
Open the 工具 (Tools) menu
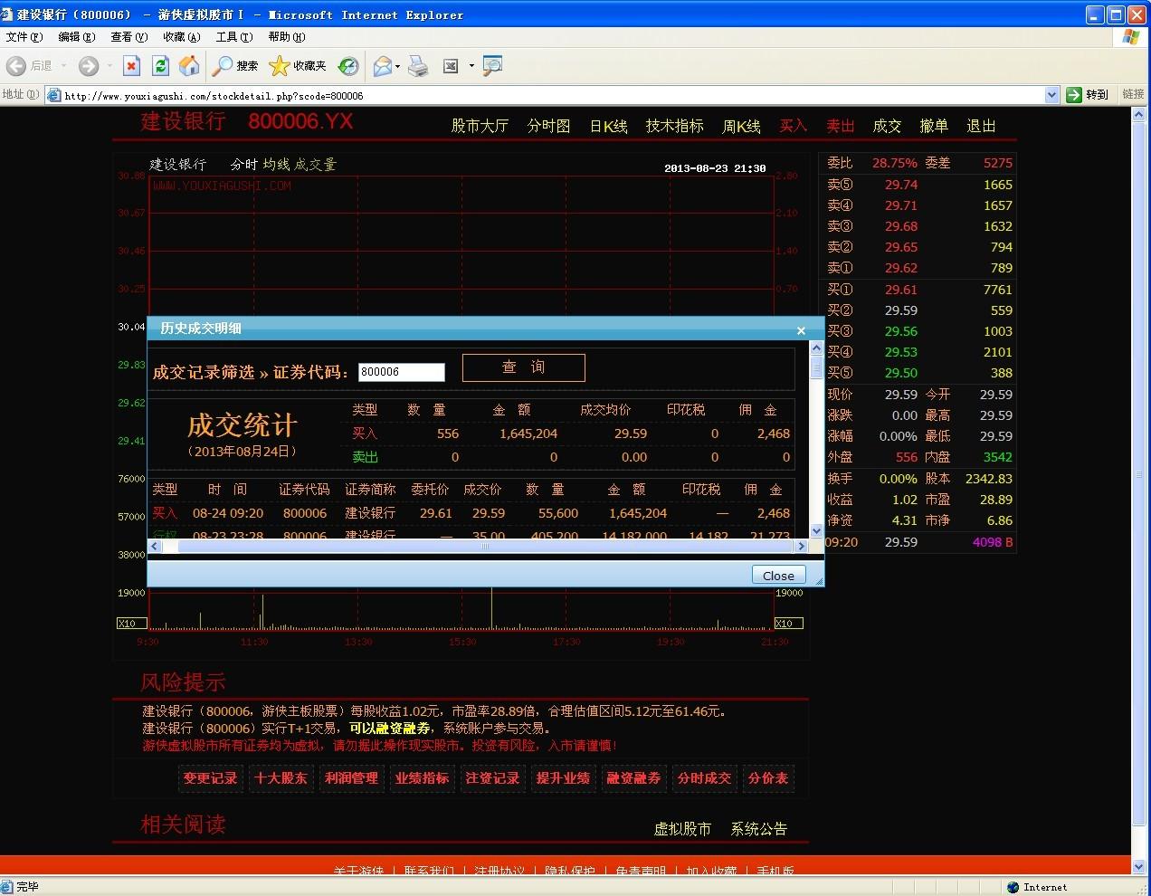(x=234, y=37)
